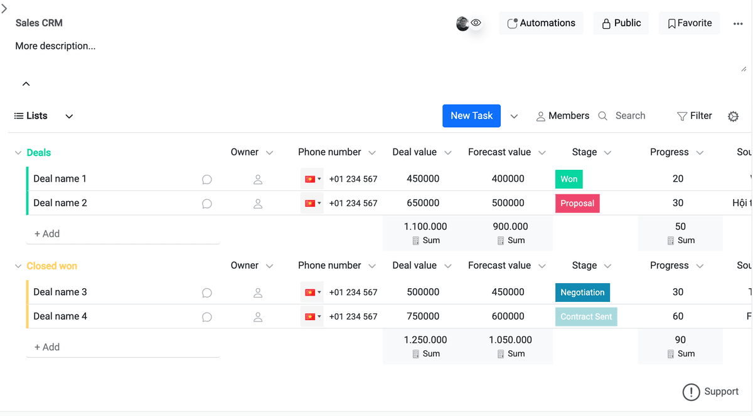
Task: Toggle Favorite bookmark for this board
Action: tap(689, 23)
